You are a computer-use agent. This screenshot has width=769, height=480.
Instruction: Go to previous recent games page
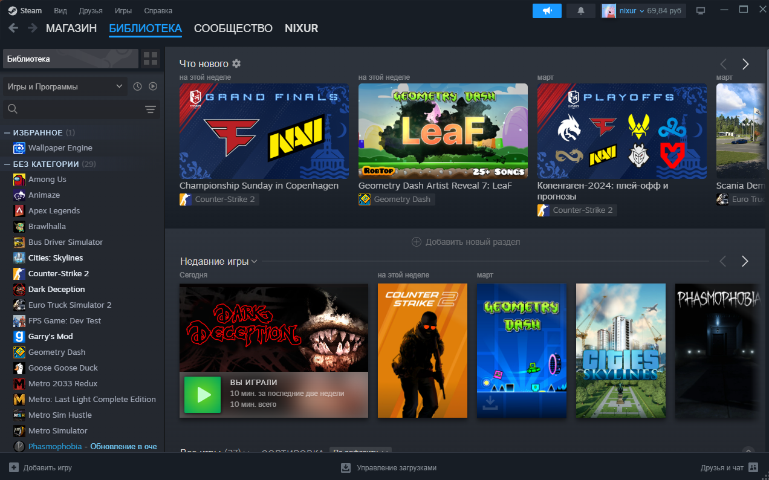point(722,261)
